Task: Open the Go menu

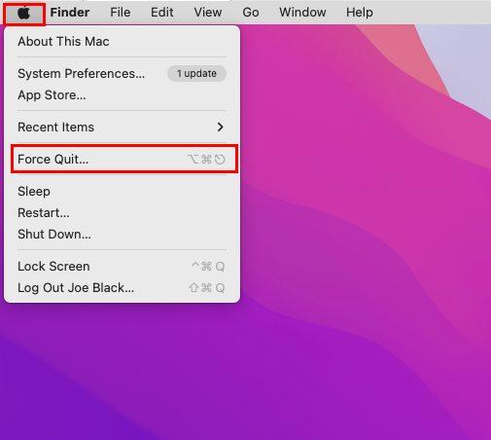Action: coord(251,13)
